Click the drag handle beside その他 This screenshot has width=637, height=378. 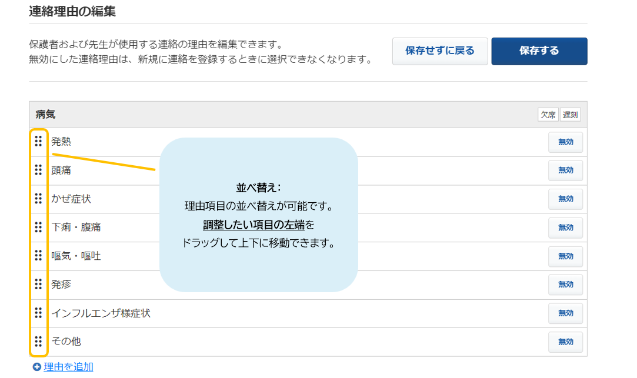[x=38, y=342]
